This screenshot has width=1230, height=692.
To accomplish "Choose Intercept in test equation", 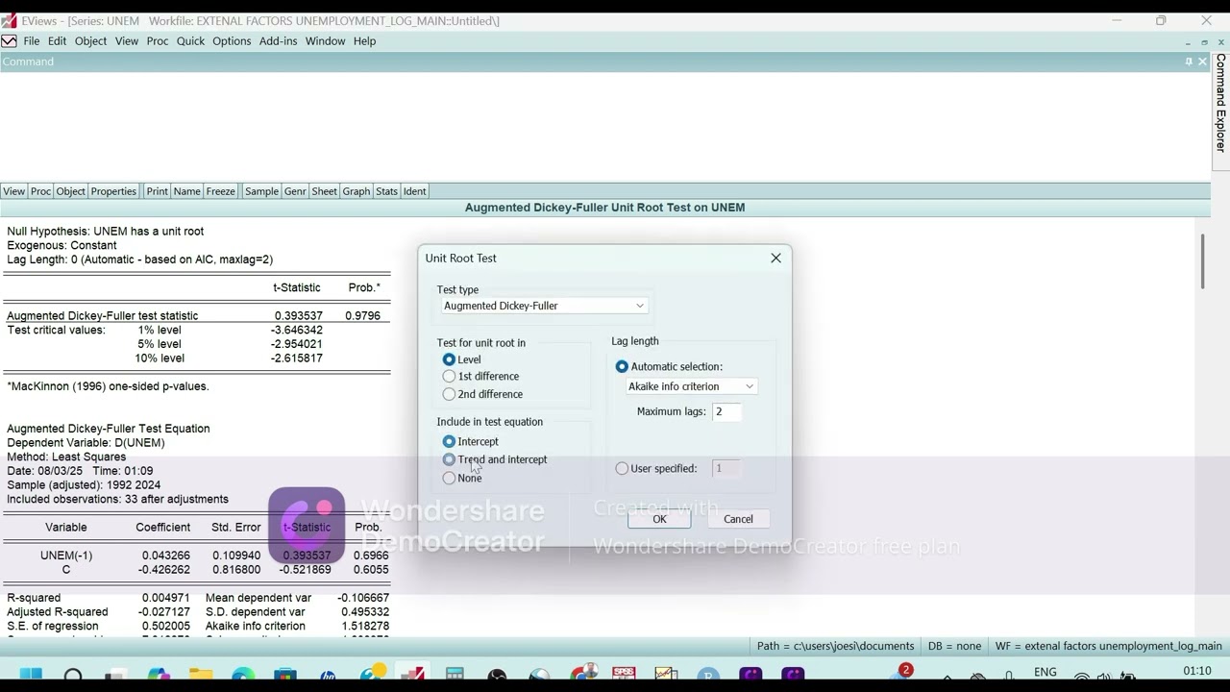I will (x=449, y=441).
